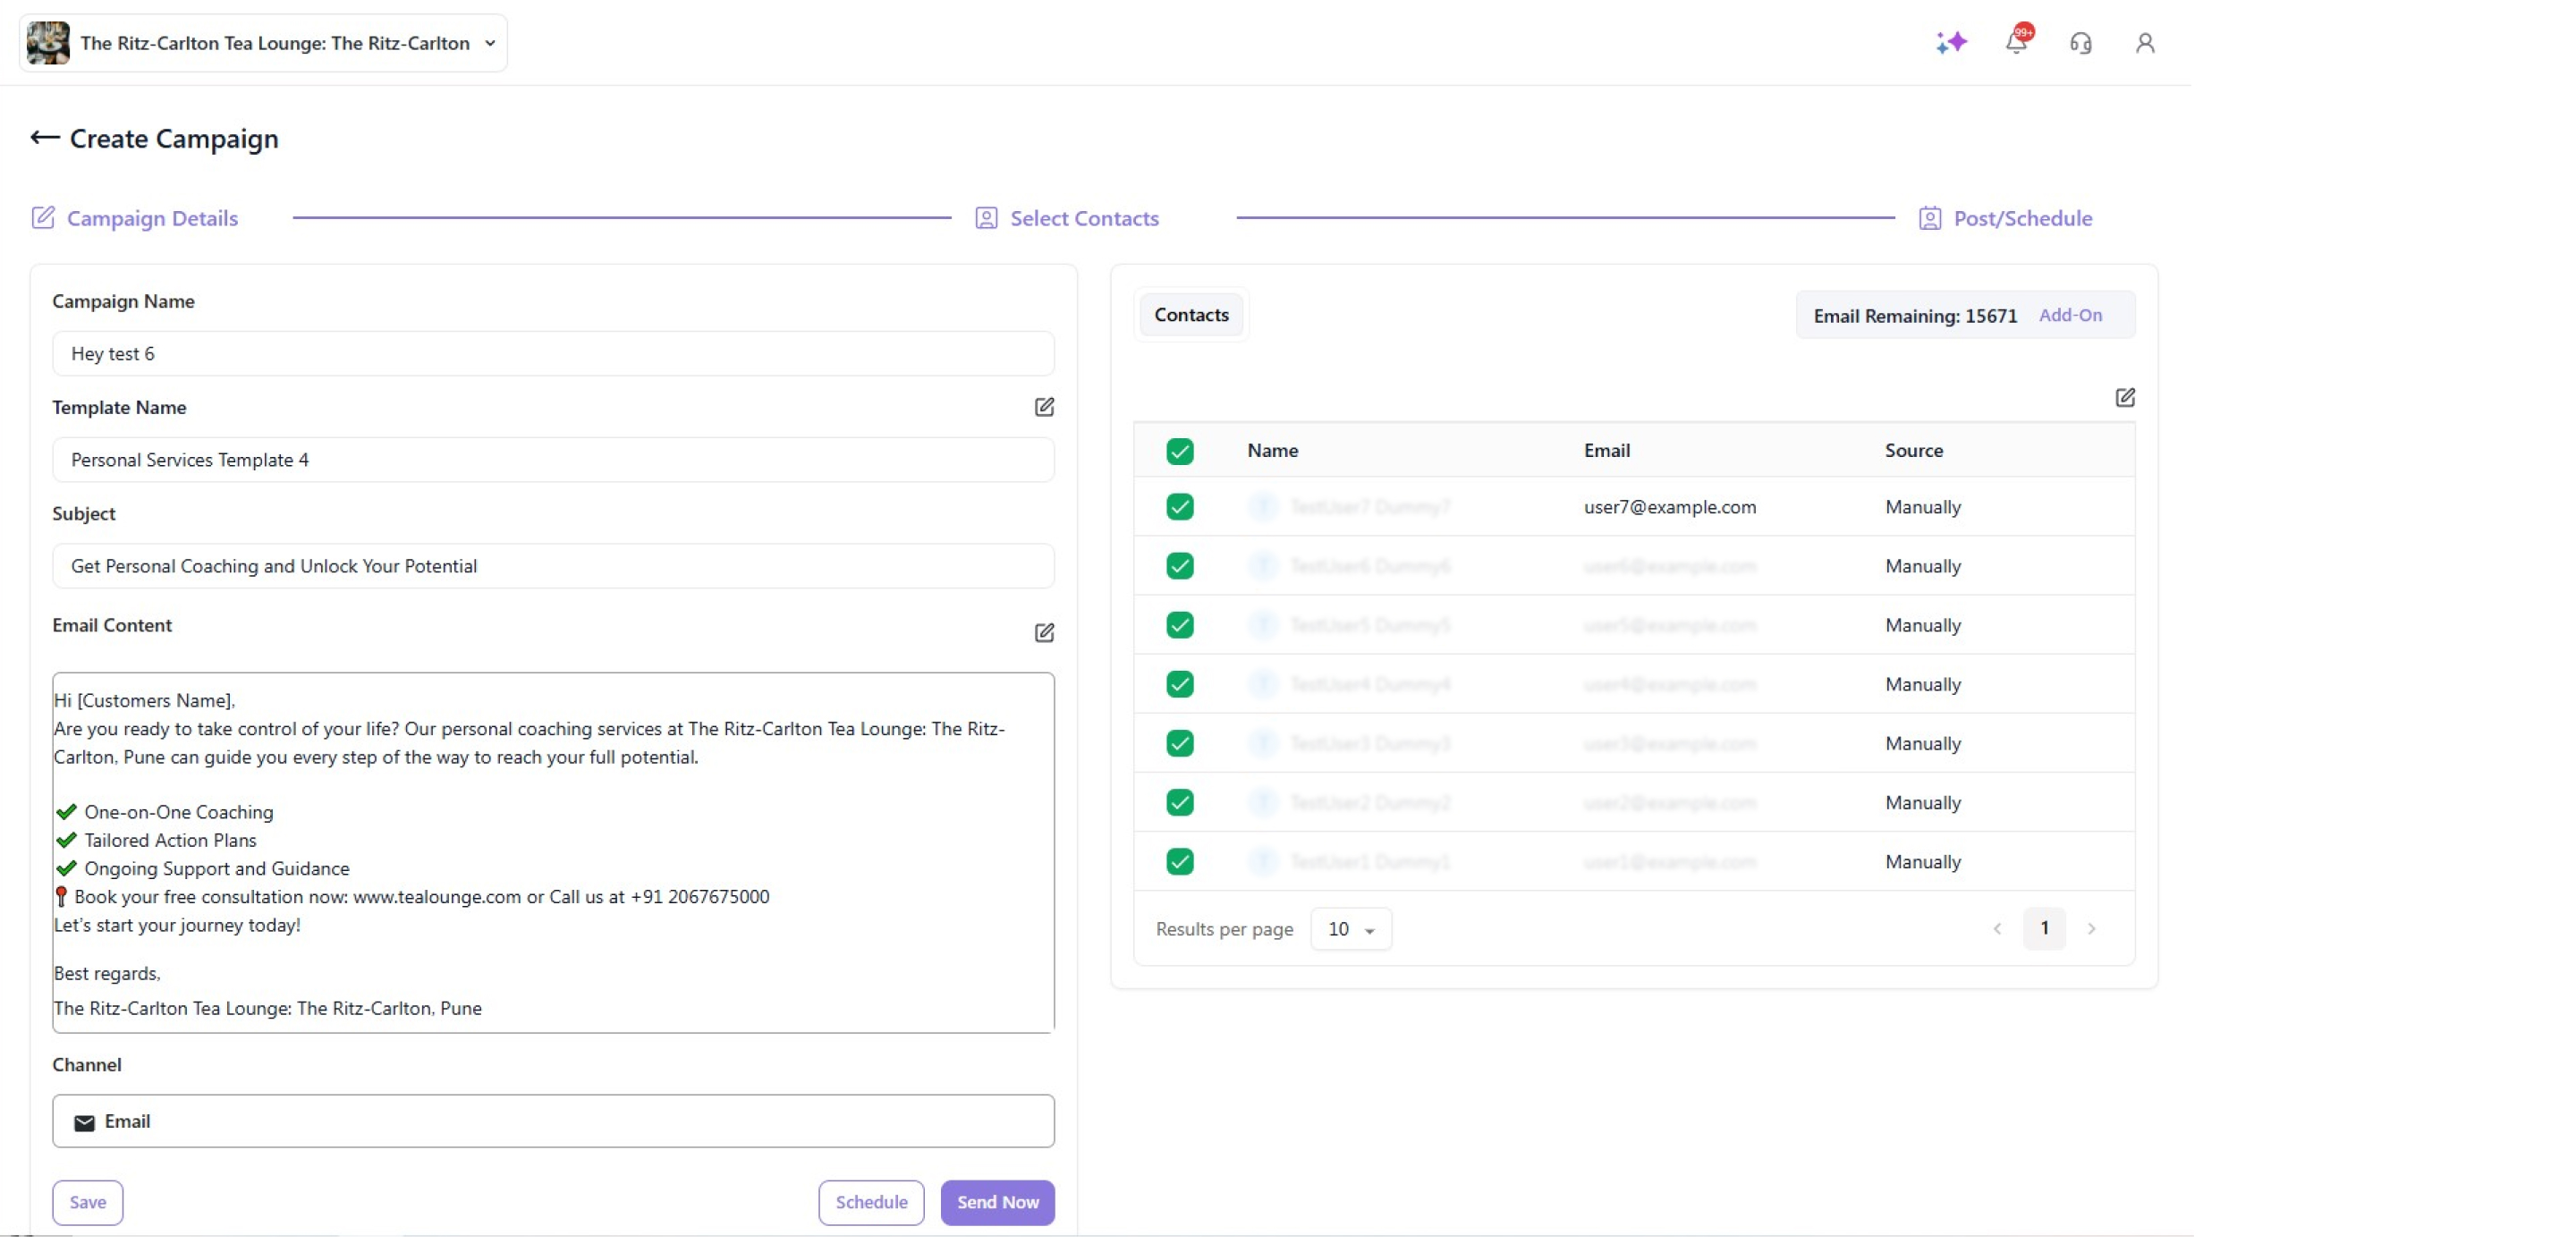Click the AI sparkle icon in header
The height and width of the screenshot is (1252, 2576).
pyautogui.click(x=1950, y=42)
